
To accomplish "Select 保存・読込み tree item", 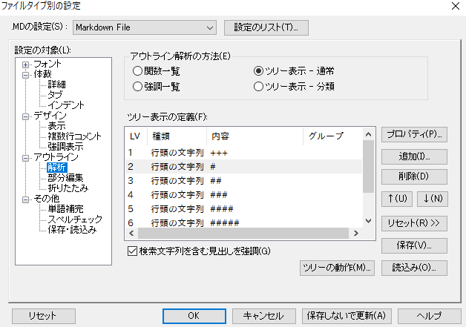I will [x=72, y=230].
